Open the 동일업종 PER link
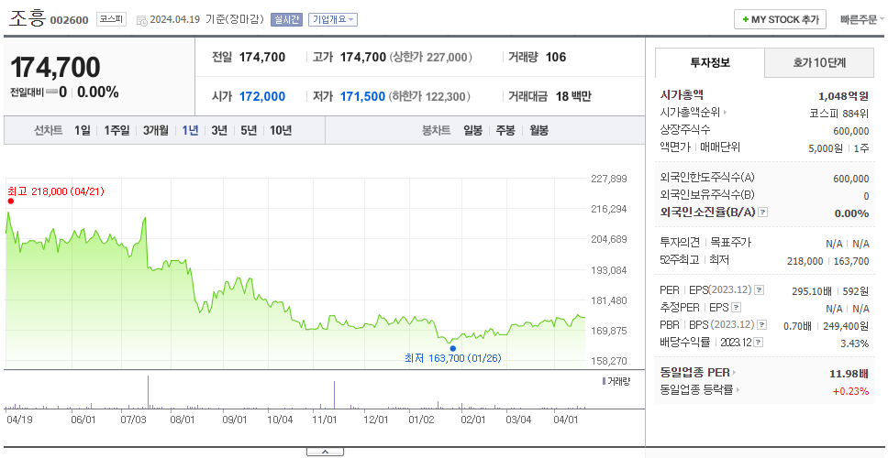This screenshot has width=888, height=458. (x=698, y=373)
